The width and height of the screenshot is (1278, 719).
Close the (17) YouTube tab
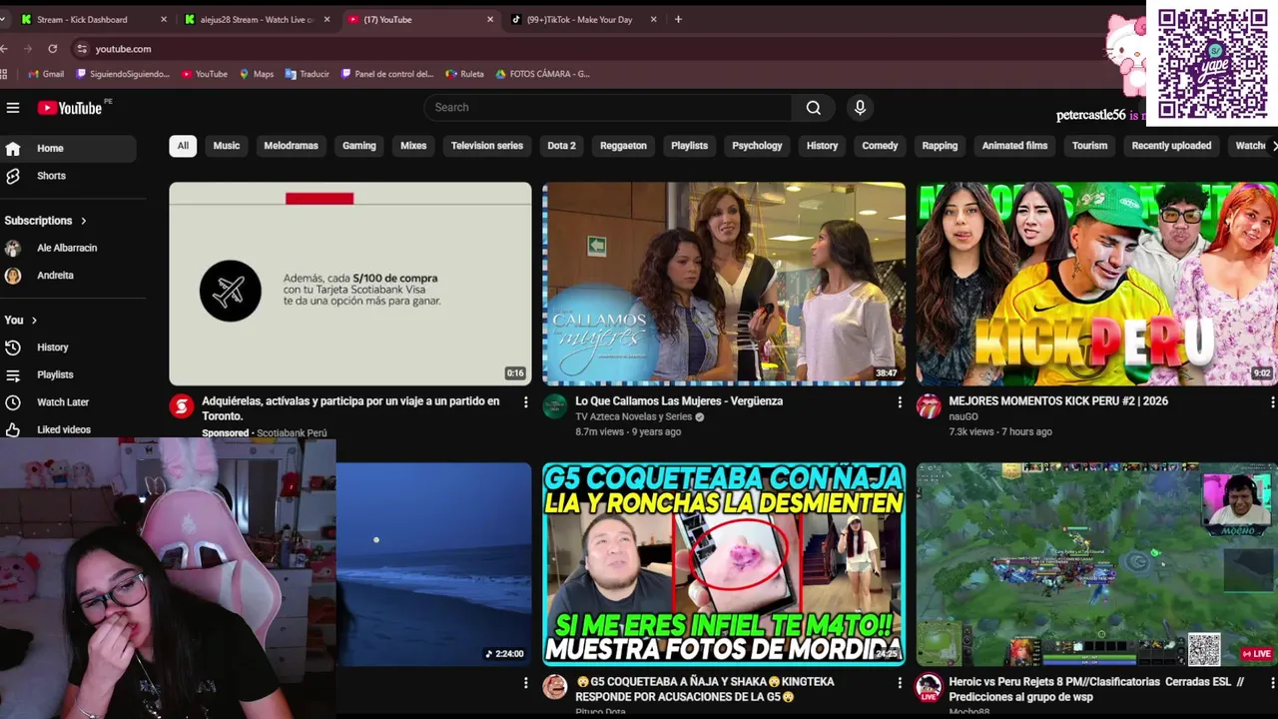pos(490,19)
